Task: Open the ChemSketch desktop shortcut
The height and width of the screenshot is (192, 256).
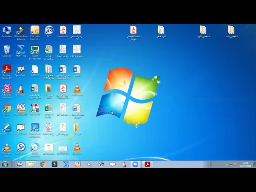Action: tap(21, 110)
